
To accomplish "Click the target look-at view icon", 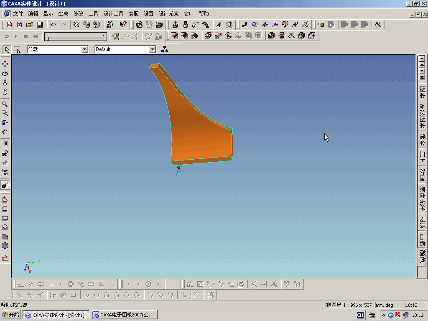I will click(x=5, y=132).
